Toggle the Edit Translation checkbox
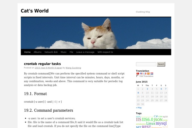Image resolution: width=192 pixels, height=128 pixels. click(137, 76)
